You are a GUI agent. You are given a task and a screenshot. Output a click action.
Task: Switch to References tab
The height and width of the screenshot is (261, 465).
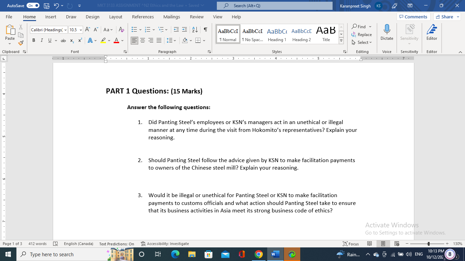pyautogui.click(x=143, y=17)
